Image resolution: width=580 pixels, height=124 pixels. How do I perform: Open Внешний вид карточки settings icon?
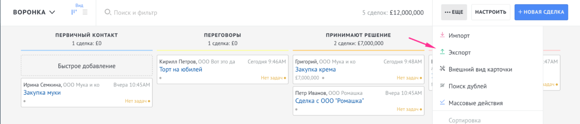(442, 69)
